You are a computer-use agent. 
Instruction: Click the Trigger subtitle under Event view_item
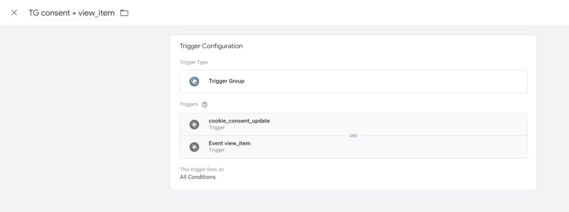point(217,150)
